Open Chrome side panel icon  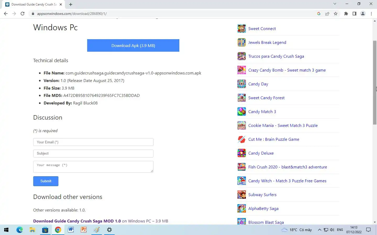354,14
